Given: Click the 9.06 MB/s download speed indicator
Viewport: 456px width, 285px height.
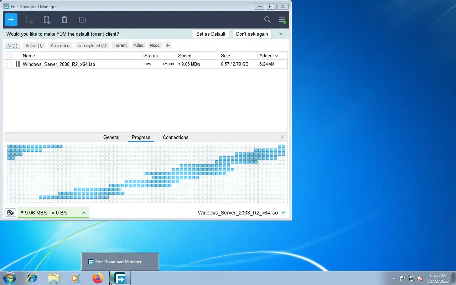Looking at the screenshot, I should [x=34, y=213].
